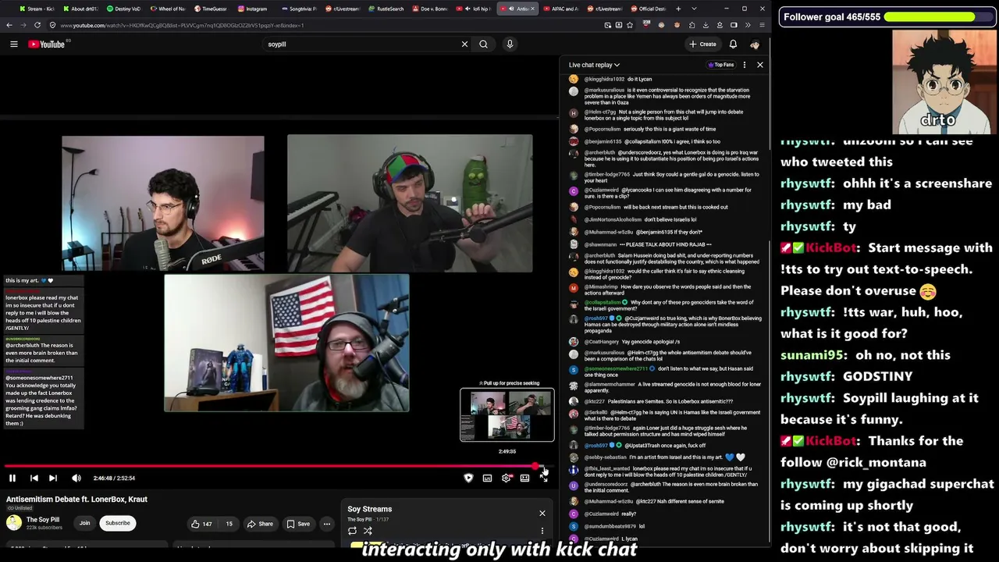Click the drto avatar in stream overlay
The width and height of the screenshot is (999, 562).
click(x=944, y=83)
